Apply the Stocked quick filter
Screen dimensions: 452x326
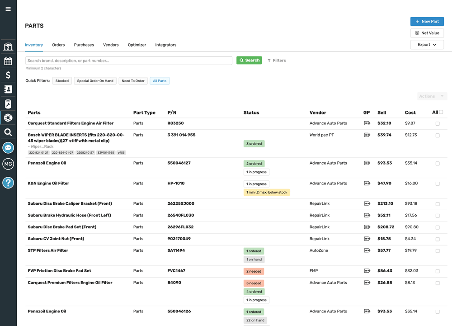click(62, 81)
